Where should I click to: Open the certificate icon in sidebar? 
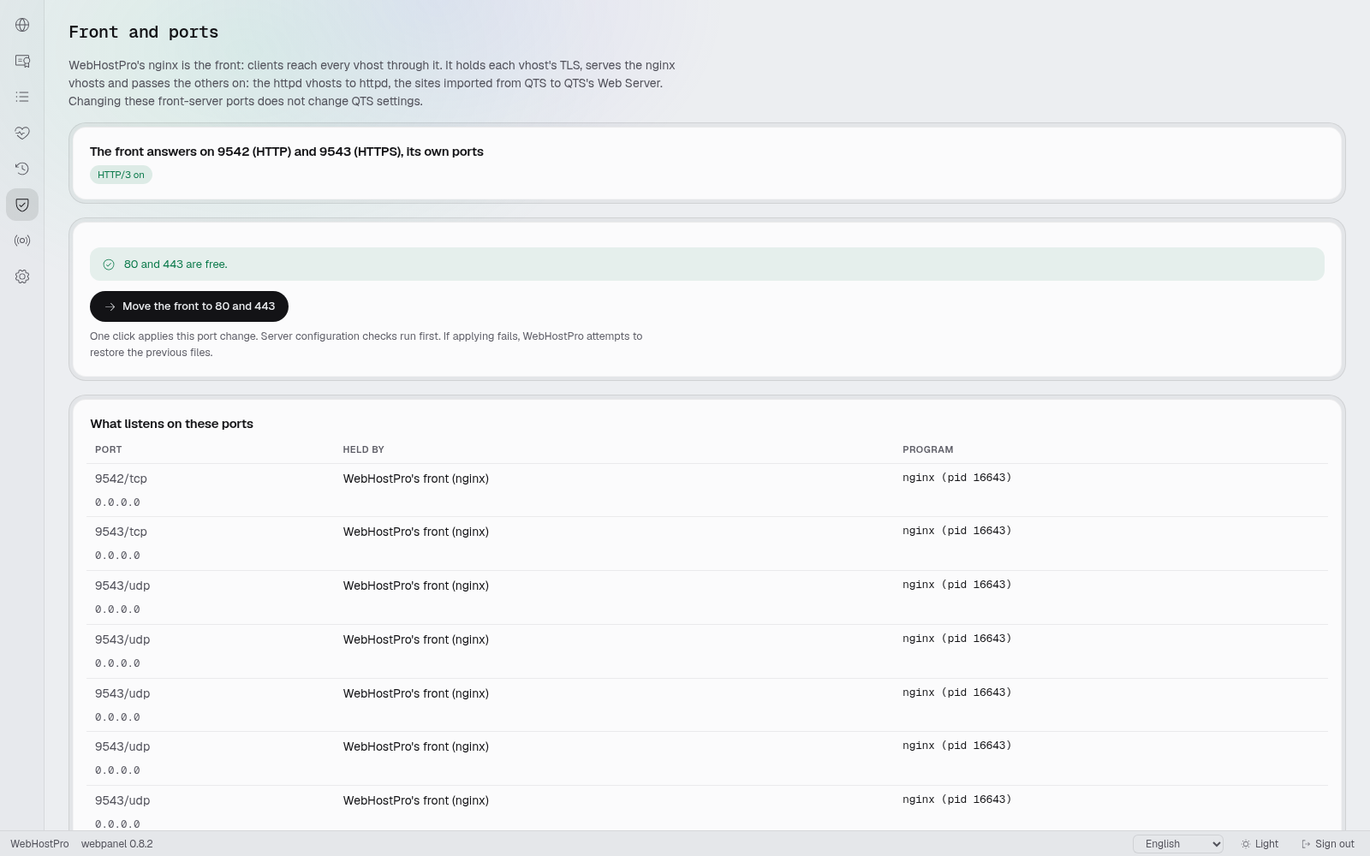[22, 61]
